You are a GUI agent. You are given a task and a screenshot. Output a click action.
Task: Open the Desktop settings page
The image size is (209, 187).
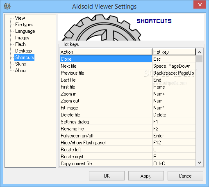tap(23, 51)
